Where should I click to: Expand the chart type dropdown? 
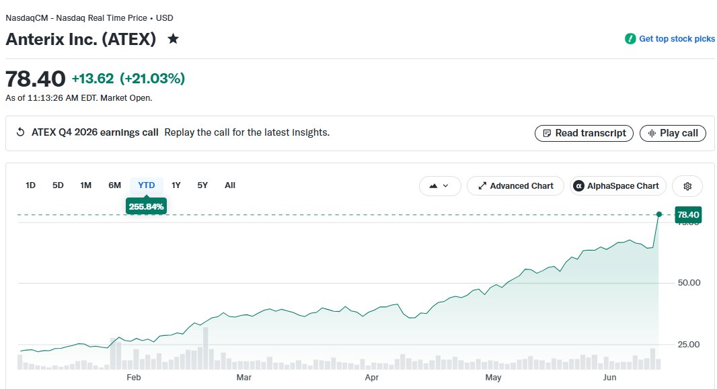pos(439,186)
